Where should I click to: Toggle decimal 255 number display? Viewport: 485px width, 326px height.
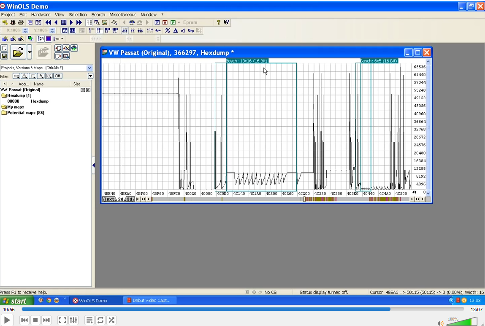tap(125, 30)
